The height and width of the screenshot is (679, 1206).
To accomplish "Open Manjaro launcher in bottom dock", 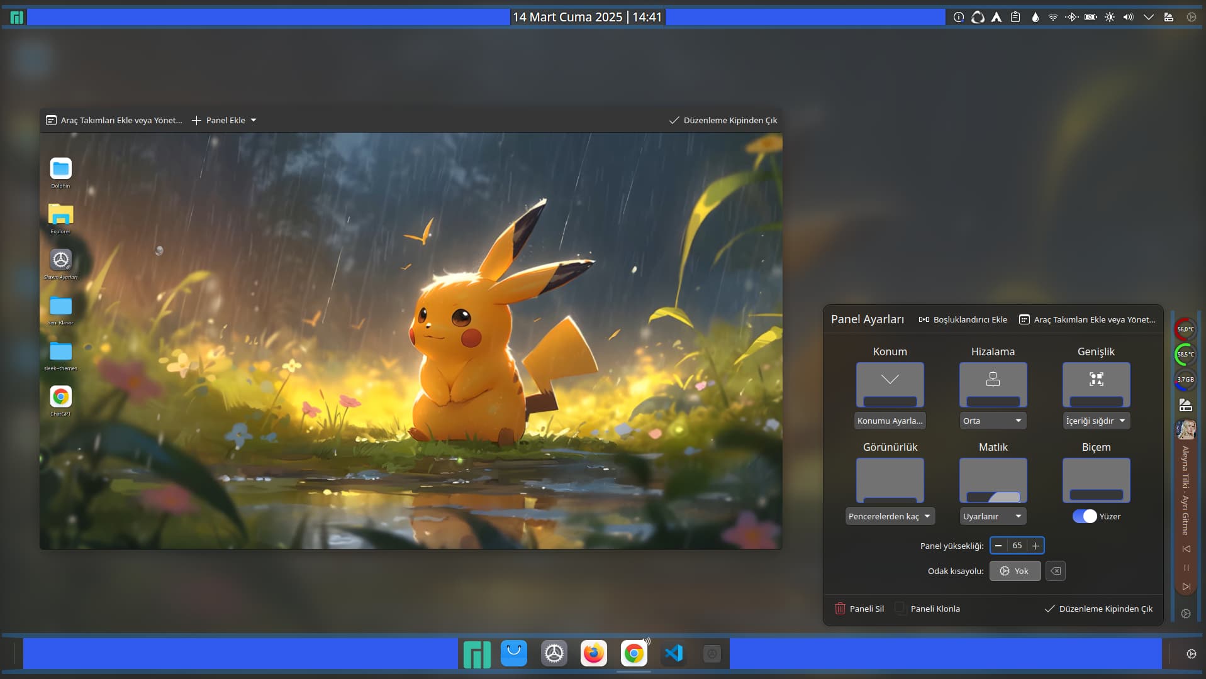I will [x=476, y=654].
